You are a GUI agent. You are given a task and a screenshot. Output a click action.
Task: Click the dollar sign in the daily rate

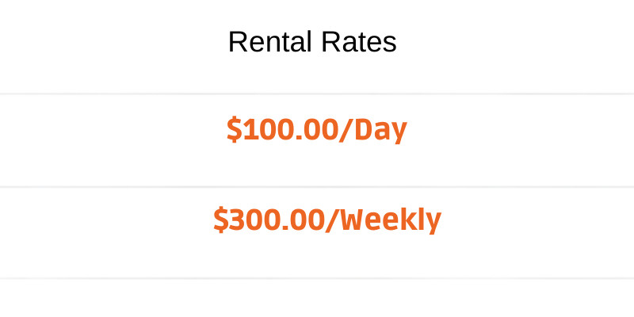233,129
